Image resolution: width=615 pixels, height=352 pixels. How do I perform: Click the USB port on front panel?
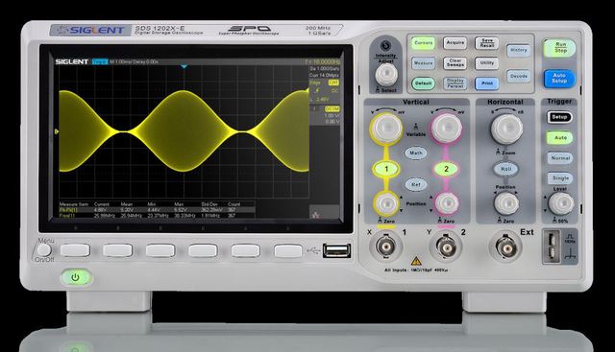click(336, 250)
